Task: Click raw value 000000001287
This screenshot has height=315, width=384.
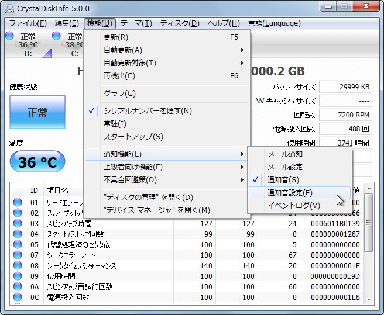Action: point(335,234)
